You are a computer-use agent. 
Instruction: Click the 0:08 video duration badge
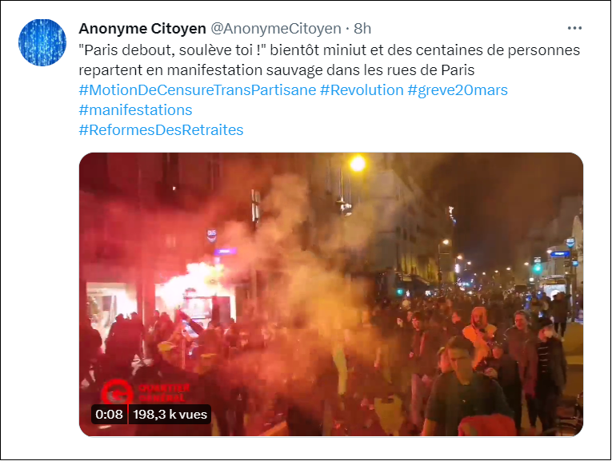110,414
